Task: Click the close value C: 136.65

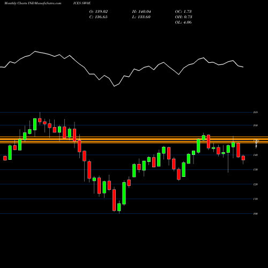Action: tap(99, 17)
